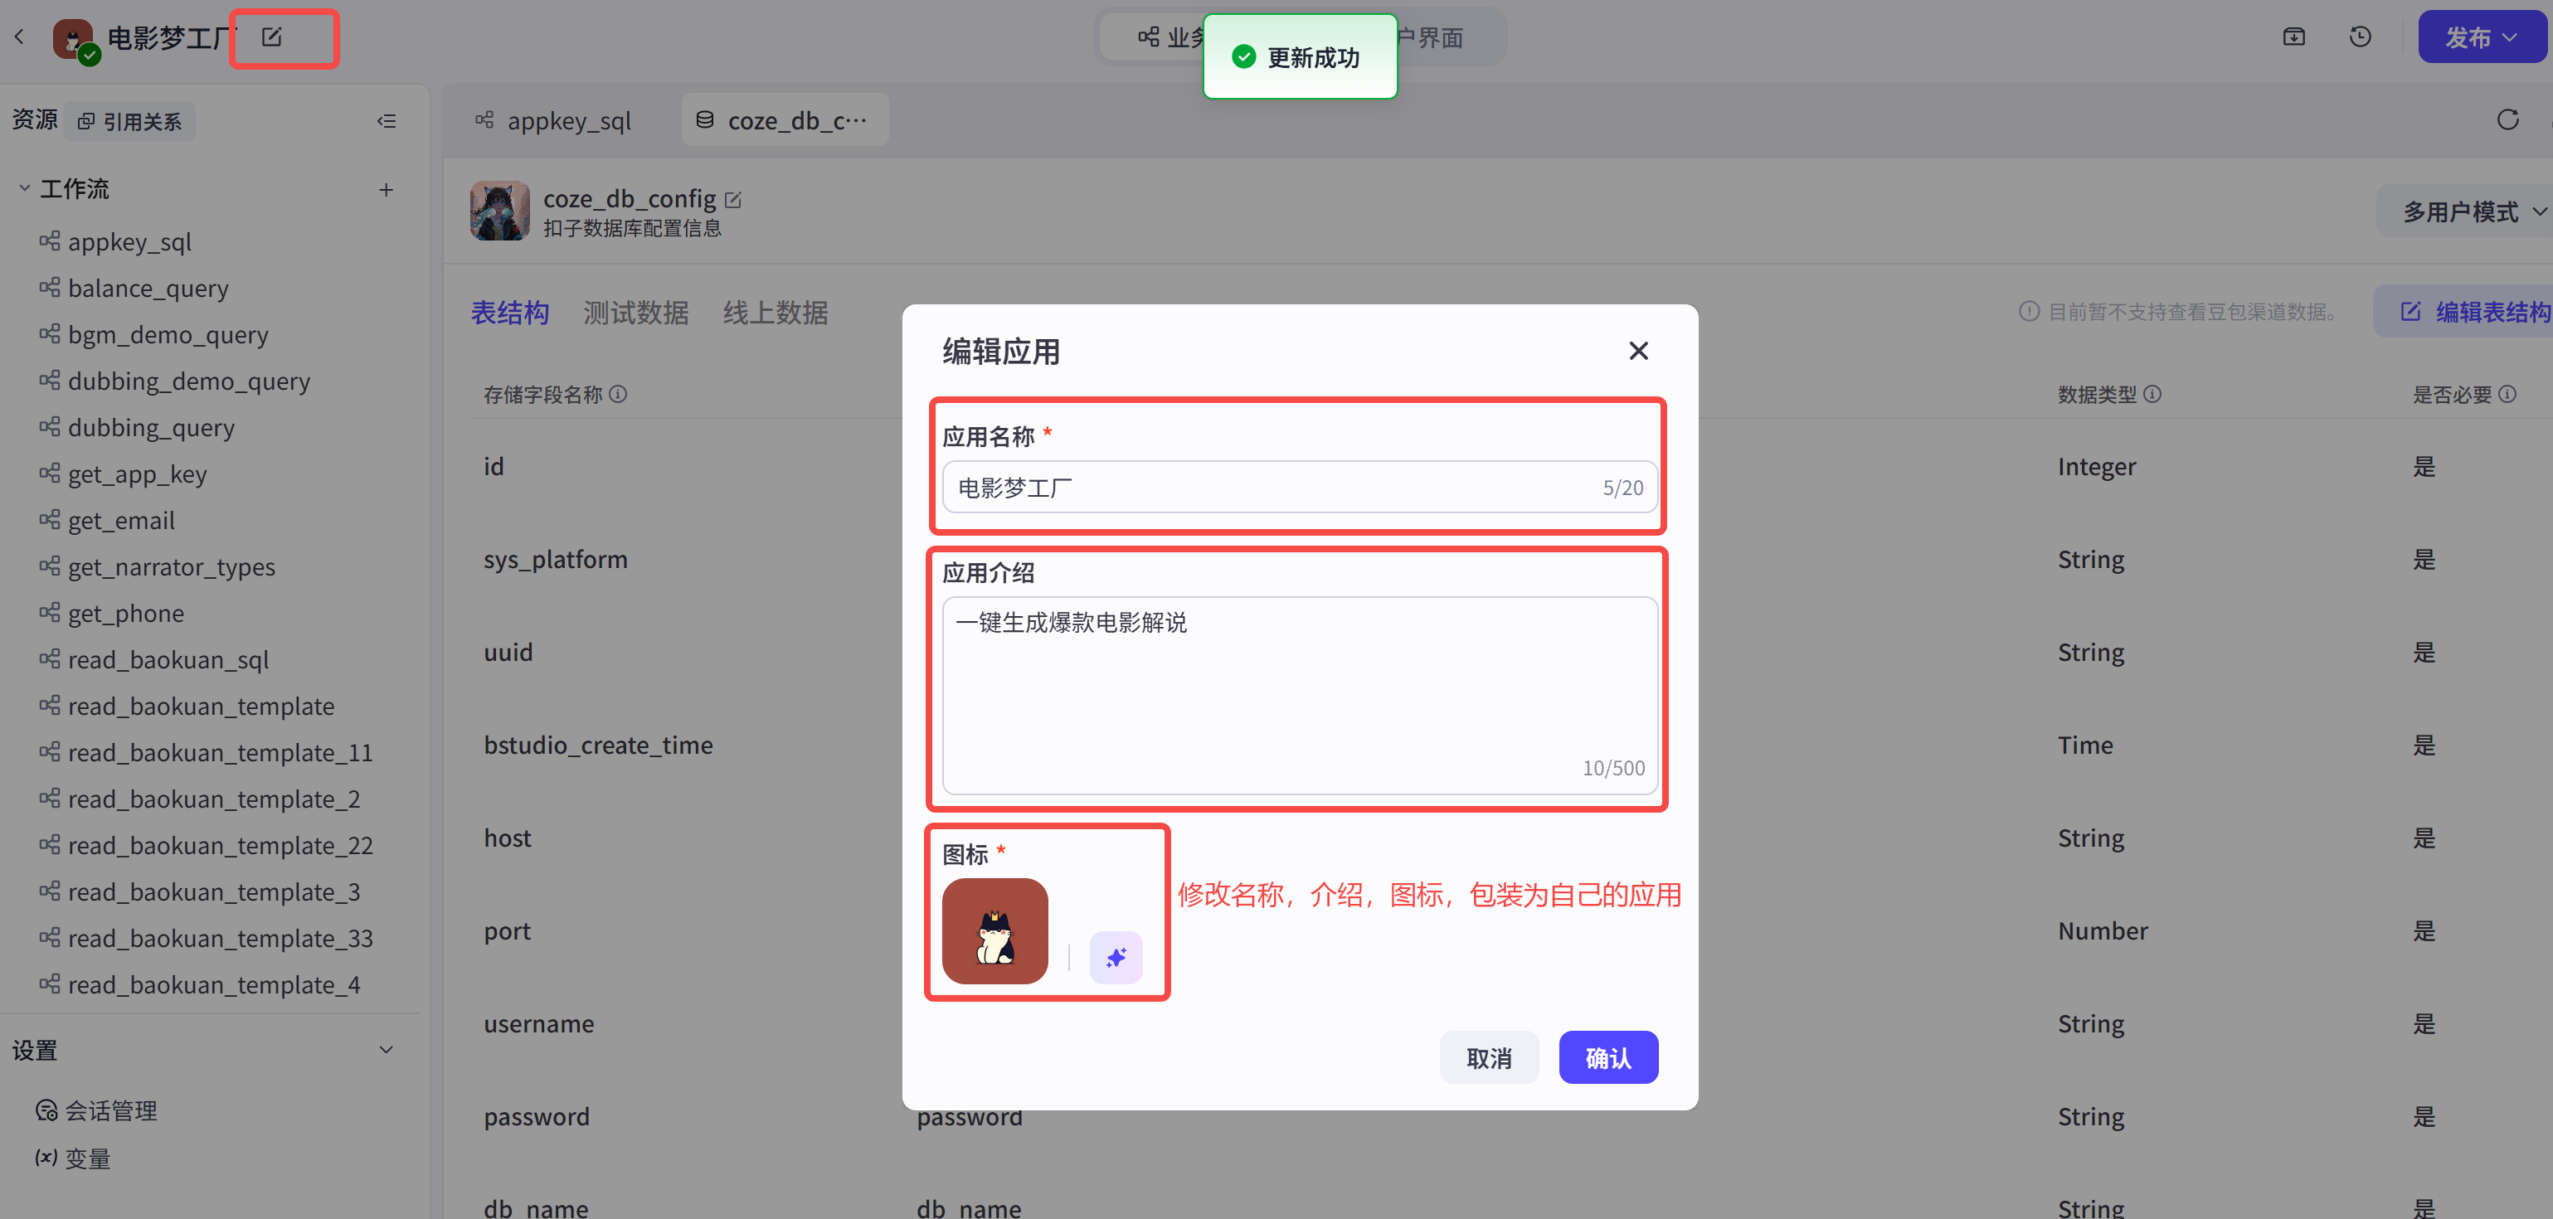Switch to the 线上数据 tab
This screenshot has width=2553, height=1219.
775,312
